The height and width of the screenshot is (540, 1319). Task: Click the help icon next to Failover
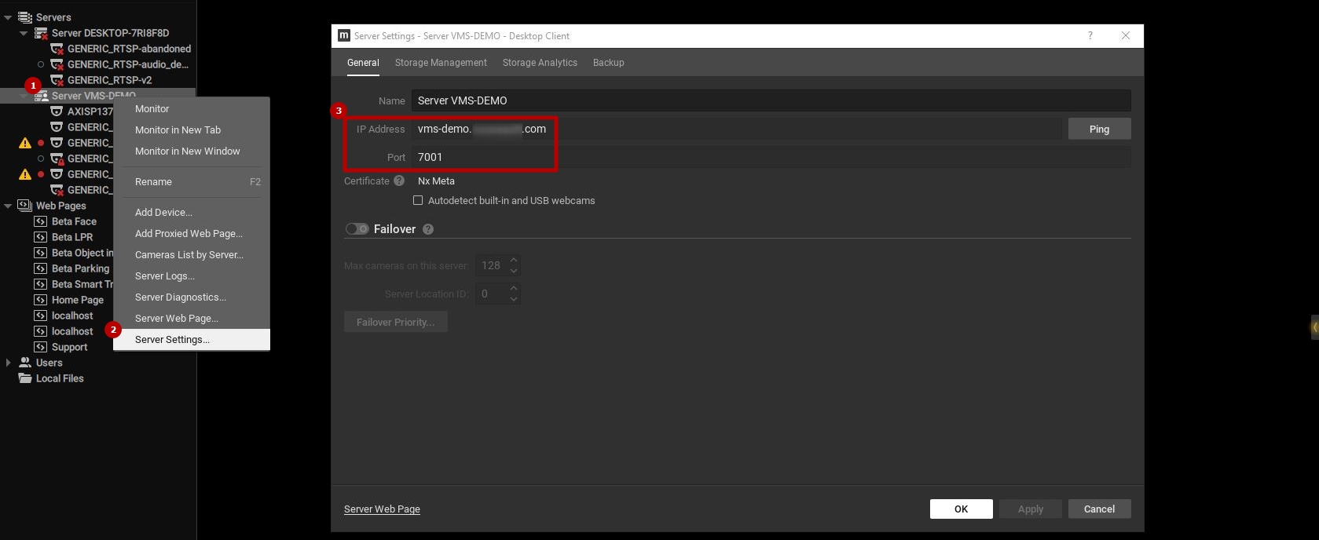tap(428, 229)
